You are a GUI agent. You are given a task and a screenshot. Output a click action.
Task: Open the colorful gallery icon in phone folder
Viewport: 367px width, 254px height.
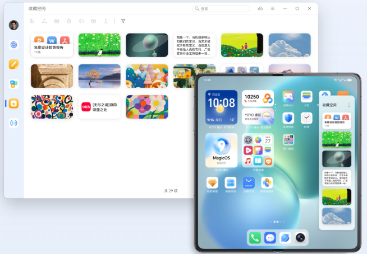point(258,140)
